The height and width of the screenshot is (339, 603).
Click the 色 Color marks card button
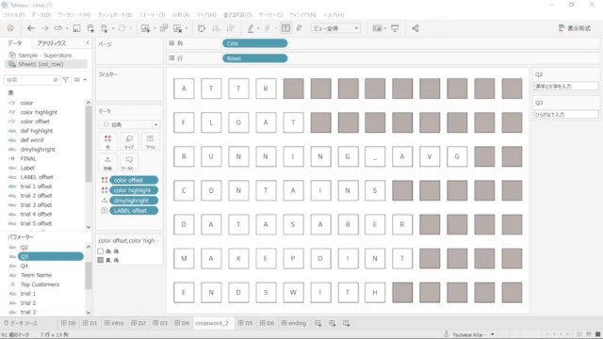(x=107, y=141)
